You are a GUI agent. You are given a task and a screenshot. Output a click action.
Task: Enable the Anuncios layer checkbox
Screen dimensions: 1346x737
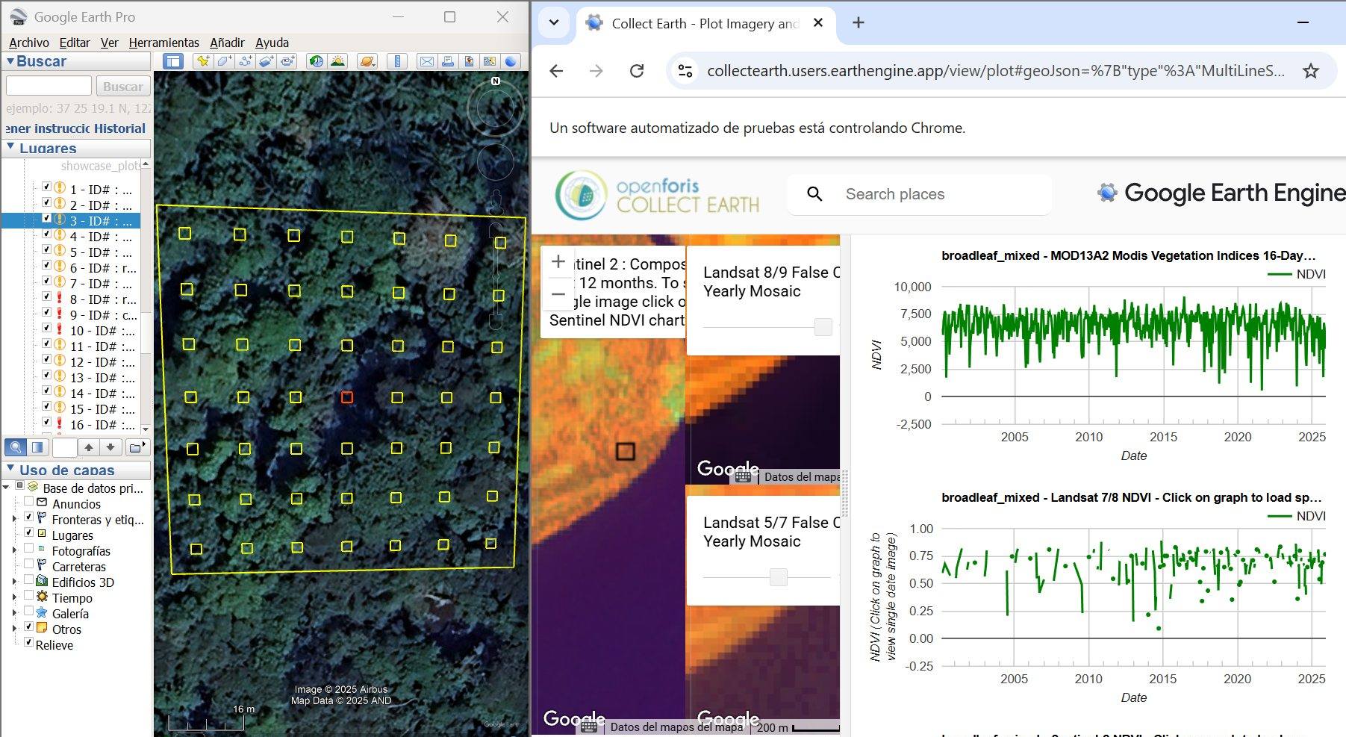(29, 502)
